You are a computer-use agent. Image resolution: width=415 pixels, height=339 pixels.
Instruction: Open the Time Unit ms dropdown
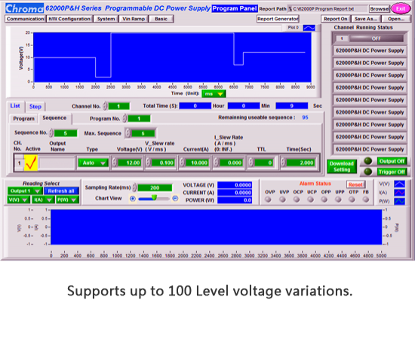click(214, 94)
